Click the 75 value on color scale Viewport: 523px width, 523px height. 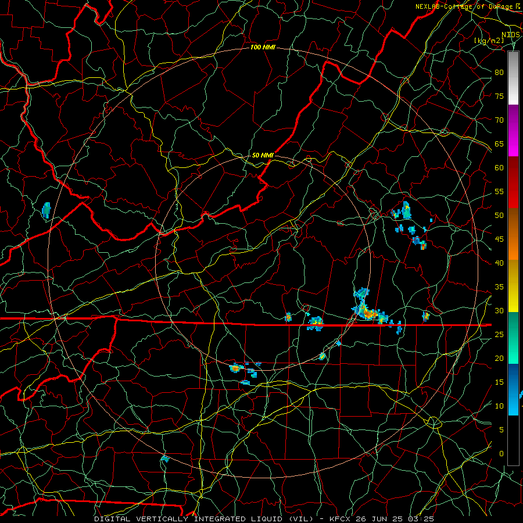(499, 96)
